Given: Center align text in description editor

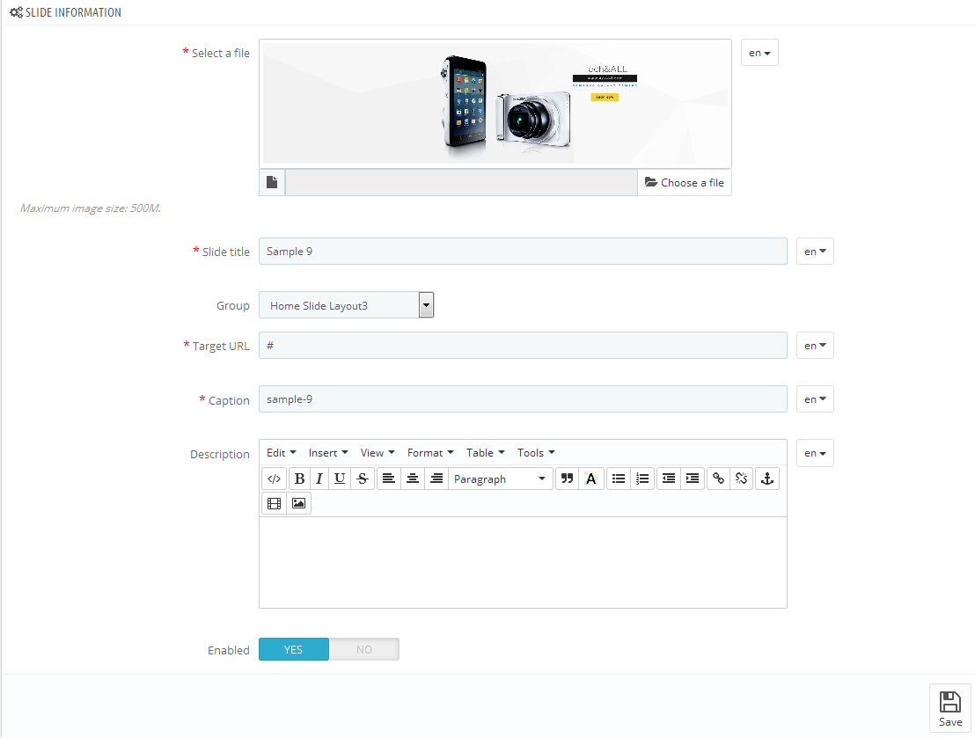Looking at the screenshot, I should pyautogui.click(x=412, y=479).
